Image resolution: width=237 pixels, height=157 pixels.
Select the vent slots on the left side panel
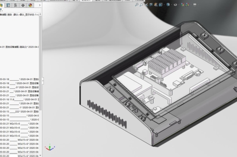tap(107, 114)
